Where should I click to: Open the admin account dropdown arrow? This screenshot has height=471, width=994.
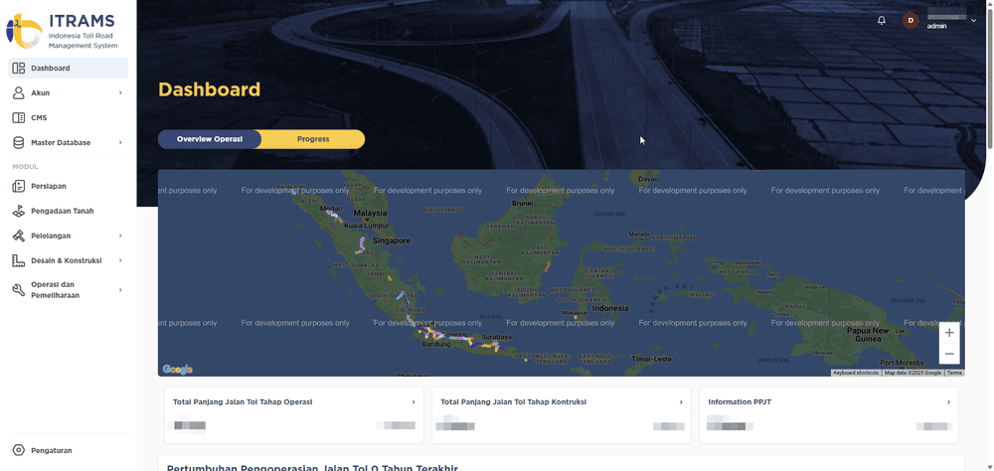point(973,21)
